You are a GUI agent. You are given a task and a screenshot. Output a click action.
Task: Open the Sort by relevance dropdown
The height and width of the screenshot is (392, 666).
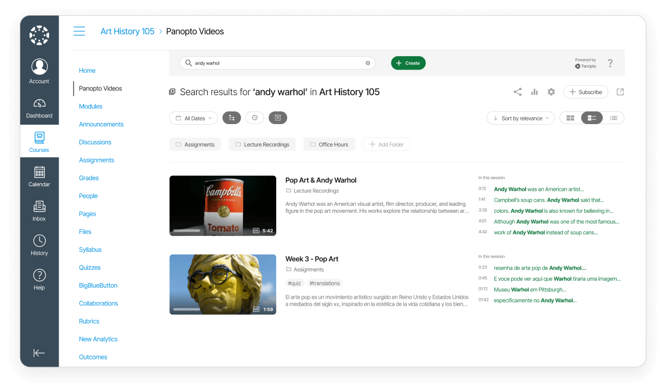(520, 118)
